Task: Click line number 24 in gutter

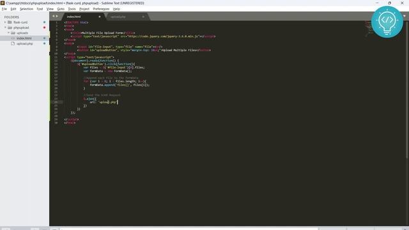Action: click(56, 102)
